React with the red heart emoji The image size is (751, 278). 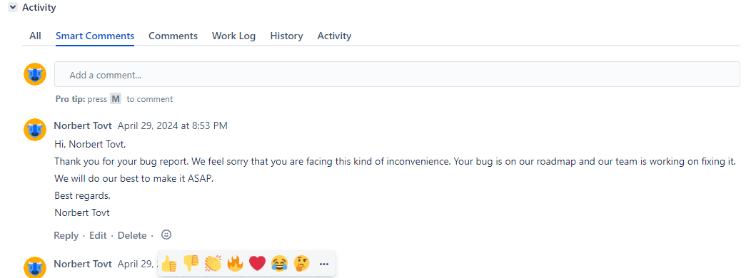click(x=257, y=263)
